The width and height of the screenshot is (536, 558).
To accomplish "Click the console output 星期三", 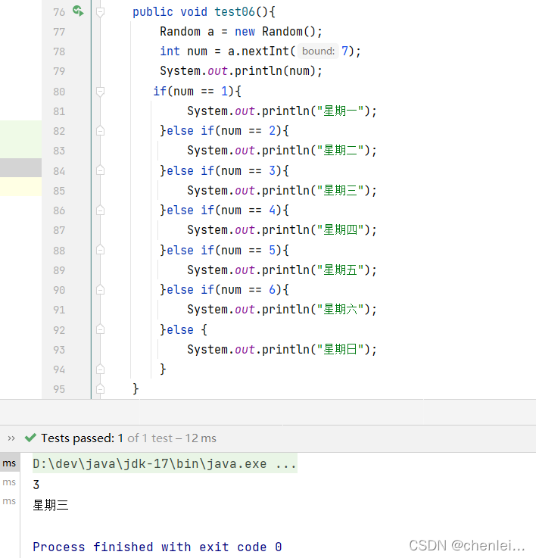I will click(51, 505).
